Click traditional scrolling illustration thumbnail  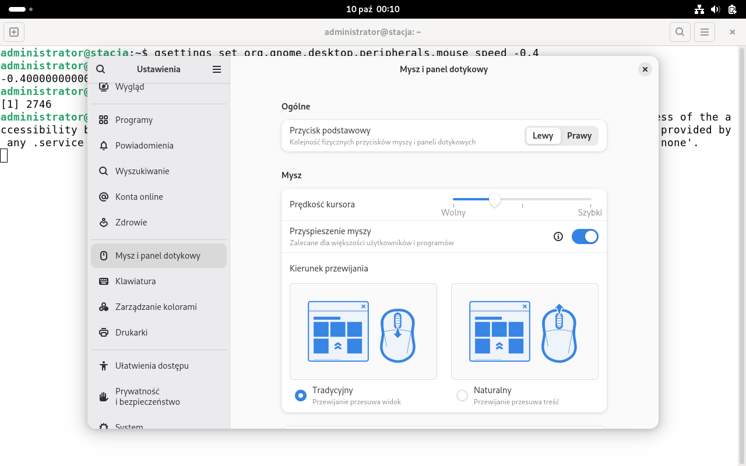pyautogui.click(x=363, y=331)
